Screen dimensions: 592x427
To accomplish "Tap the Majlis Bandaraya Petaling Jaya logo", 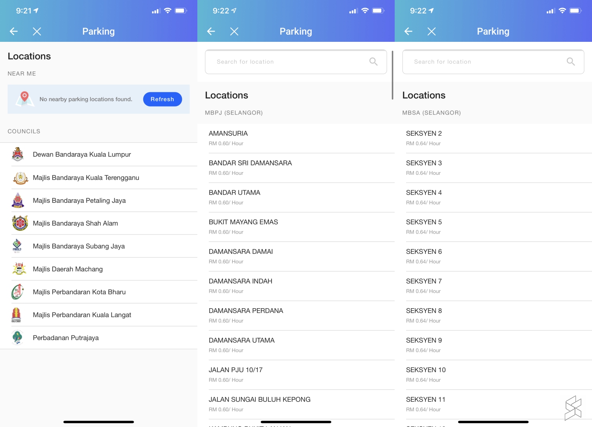I will tap(18, 200).
